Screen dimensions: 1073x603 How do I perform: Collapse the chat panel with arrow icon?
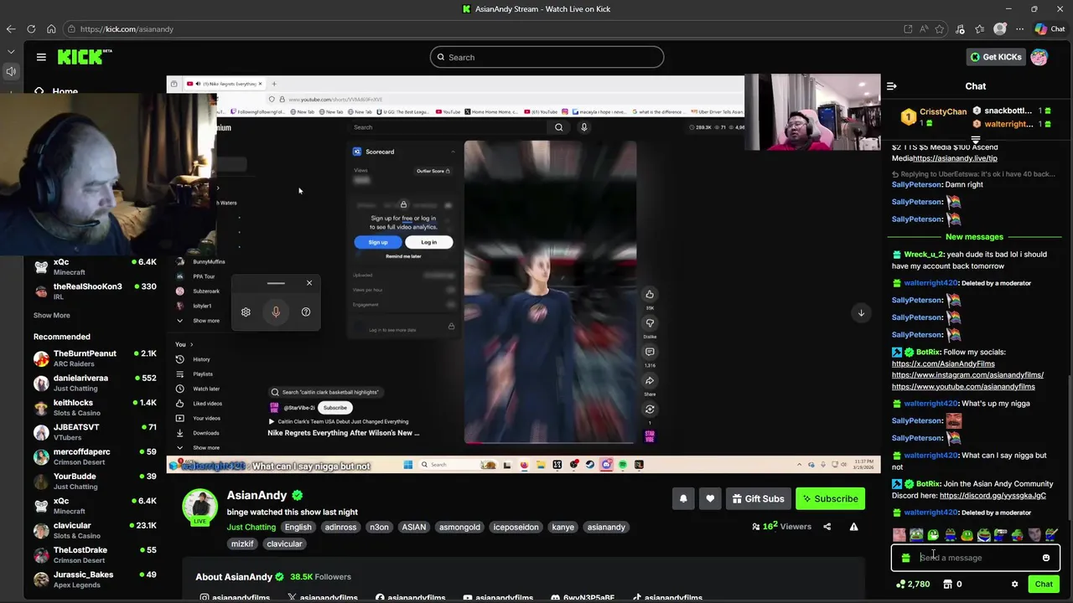point(892,86)
